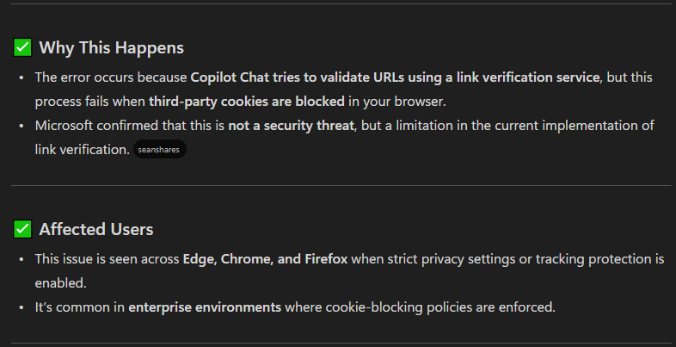Click bold phrase not a security threat
Image resolution: width=676 pixels, height=347 pixels.
coord(291,126)
